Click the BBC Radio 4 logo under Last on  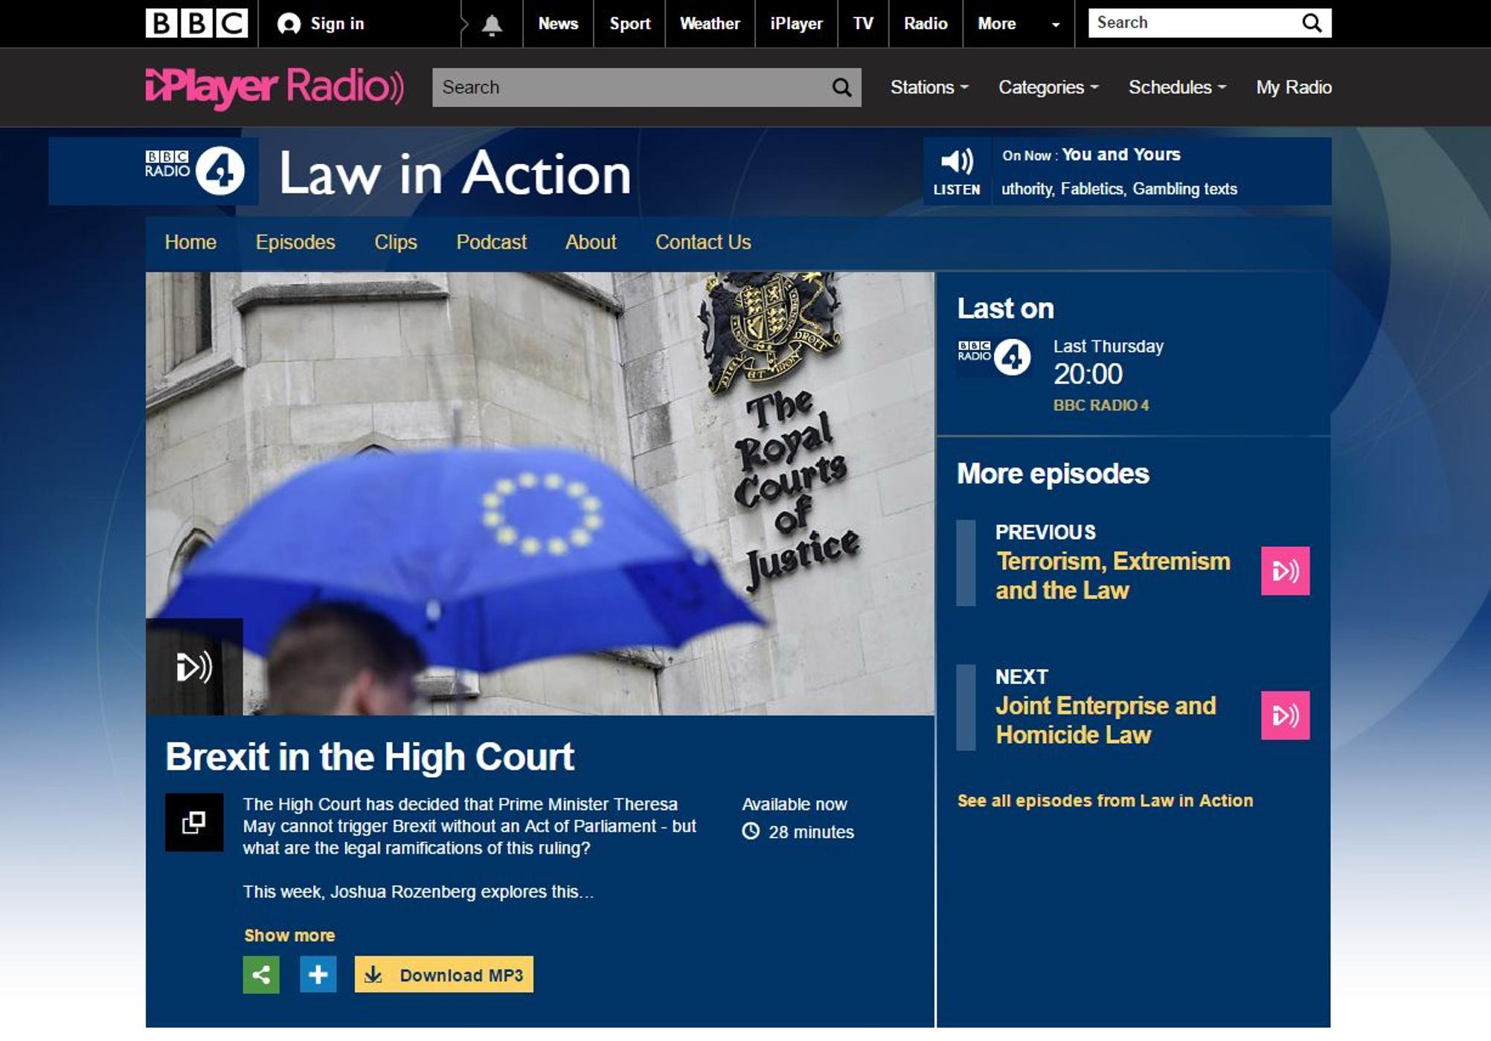click(x=994, y=357)
